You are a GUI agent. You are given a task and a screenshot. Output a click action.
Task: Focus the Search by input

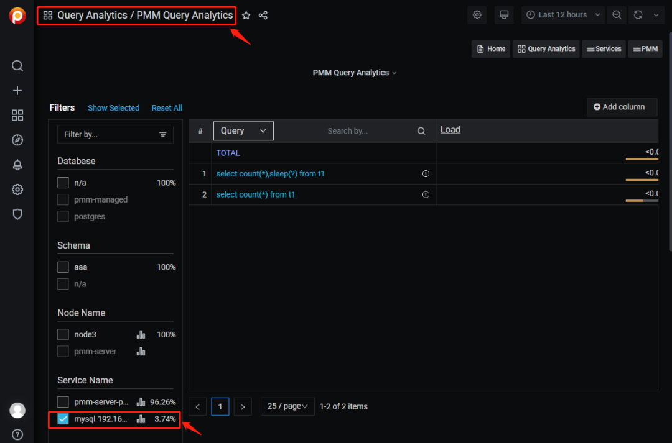click(368, 131)
